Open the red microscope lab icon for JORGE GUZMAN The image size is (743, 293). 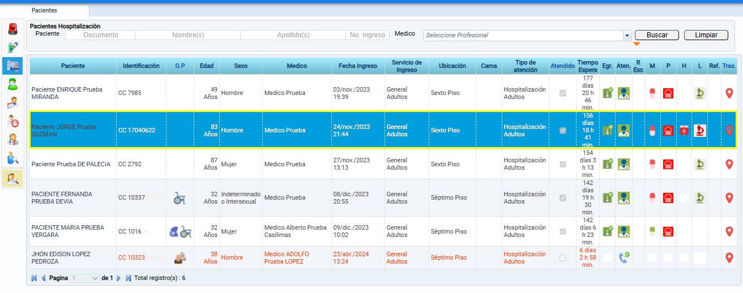pos(700,131)
